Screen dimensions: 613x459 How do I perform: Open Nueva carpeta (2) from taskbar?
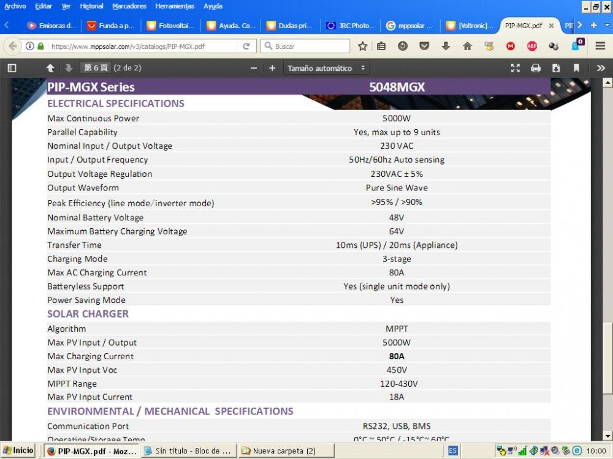pyautogui.click(x=286, y=451)
